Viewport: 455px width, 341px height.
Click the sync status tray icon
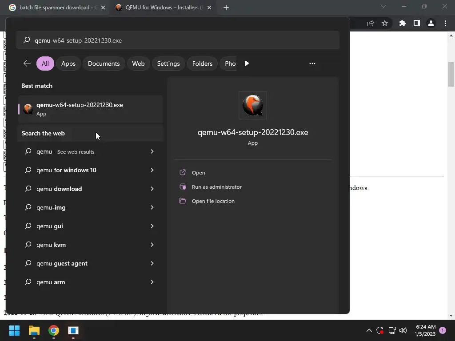point(380,330)
